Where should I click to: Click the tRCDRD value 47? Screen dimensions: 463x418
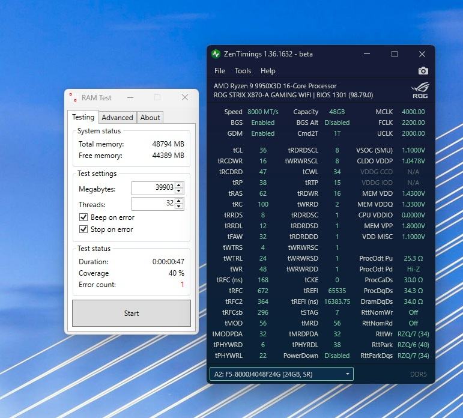pos(263,172)
